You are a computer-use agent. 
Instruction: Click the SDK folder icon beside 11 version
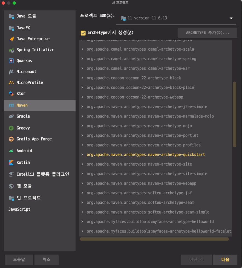pos(124,18)
